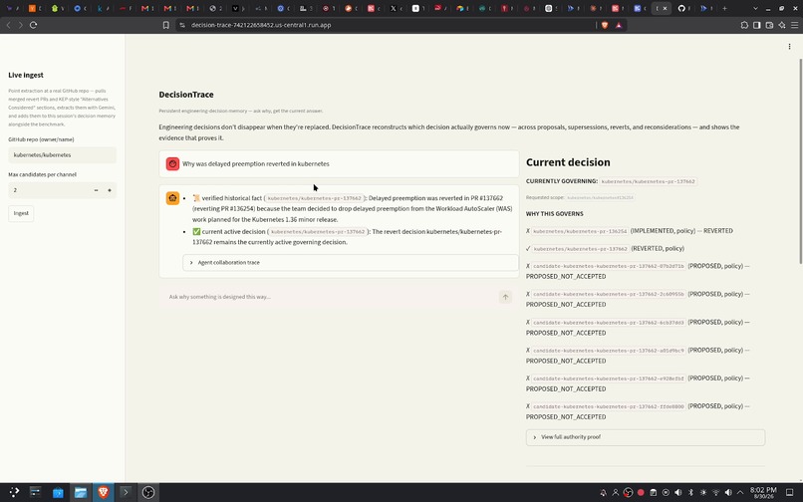Screen dimensions: 803x502
Task: Click the GitHub repo input field
Action: point(62,154)
